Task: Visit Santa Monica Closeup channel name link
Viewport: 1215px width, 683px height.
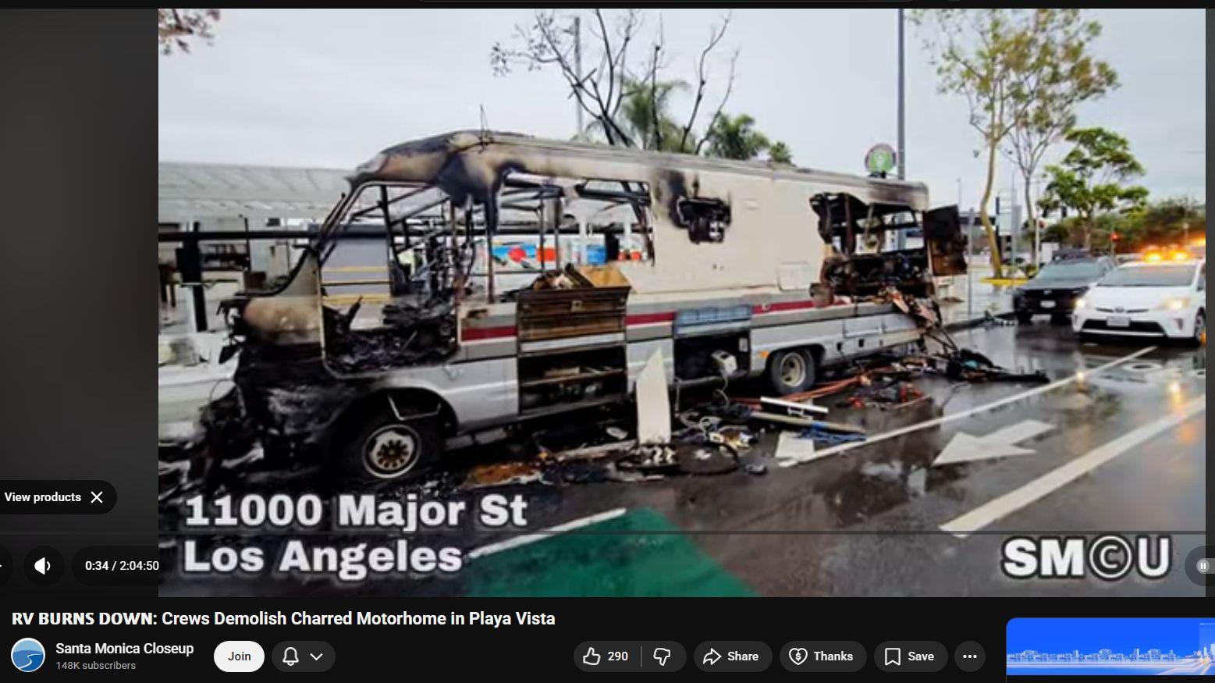Action: 124,649
